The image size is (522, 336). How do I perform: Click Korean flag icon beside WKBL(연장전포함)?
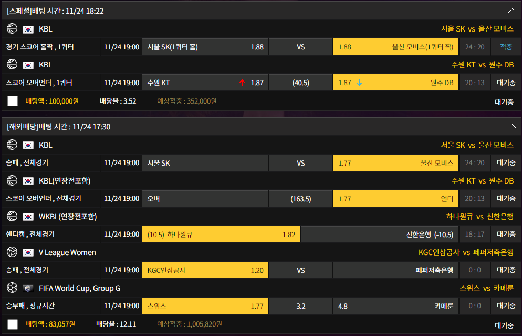28,217
